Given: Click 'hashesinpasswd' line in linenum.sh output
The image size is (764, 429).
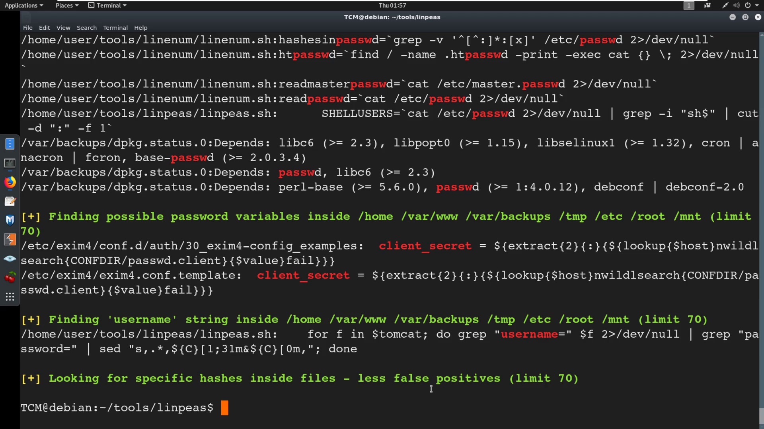Looking at the screenshot, I should pyautogui.click(x=368, y=40).
